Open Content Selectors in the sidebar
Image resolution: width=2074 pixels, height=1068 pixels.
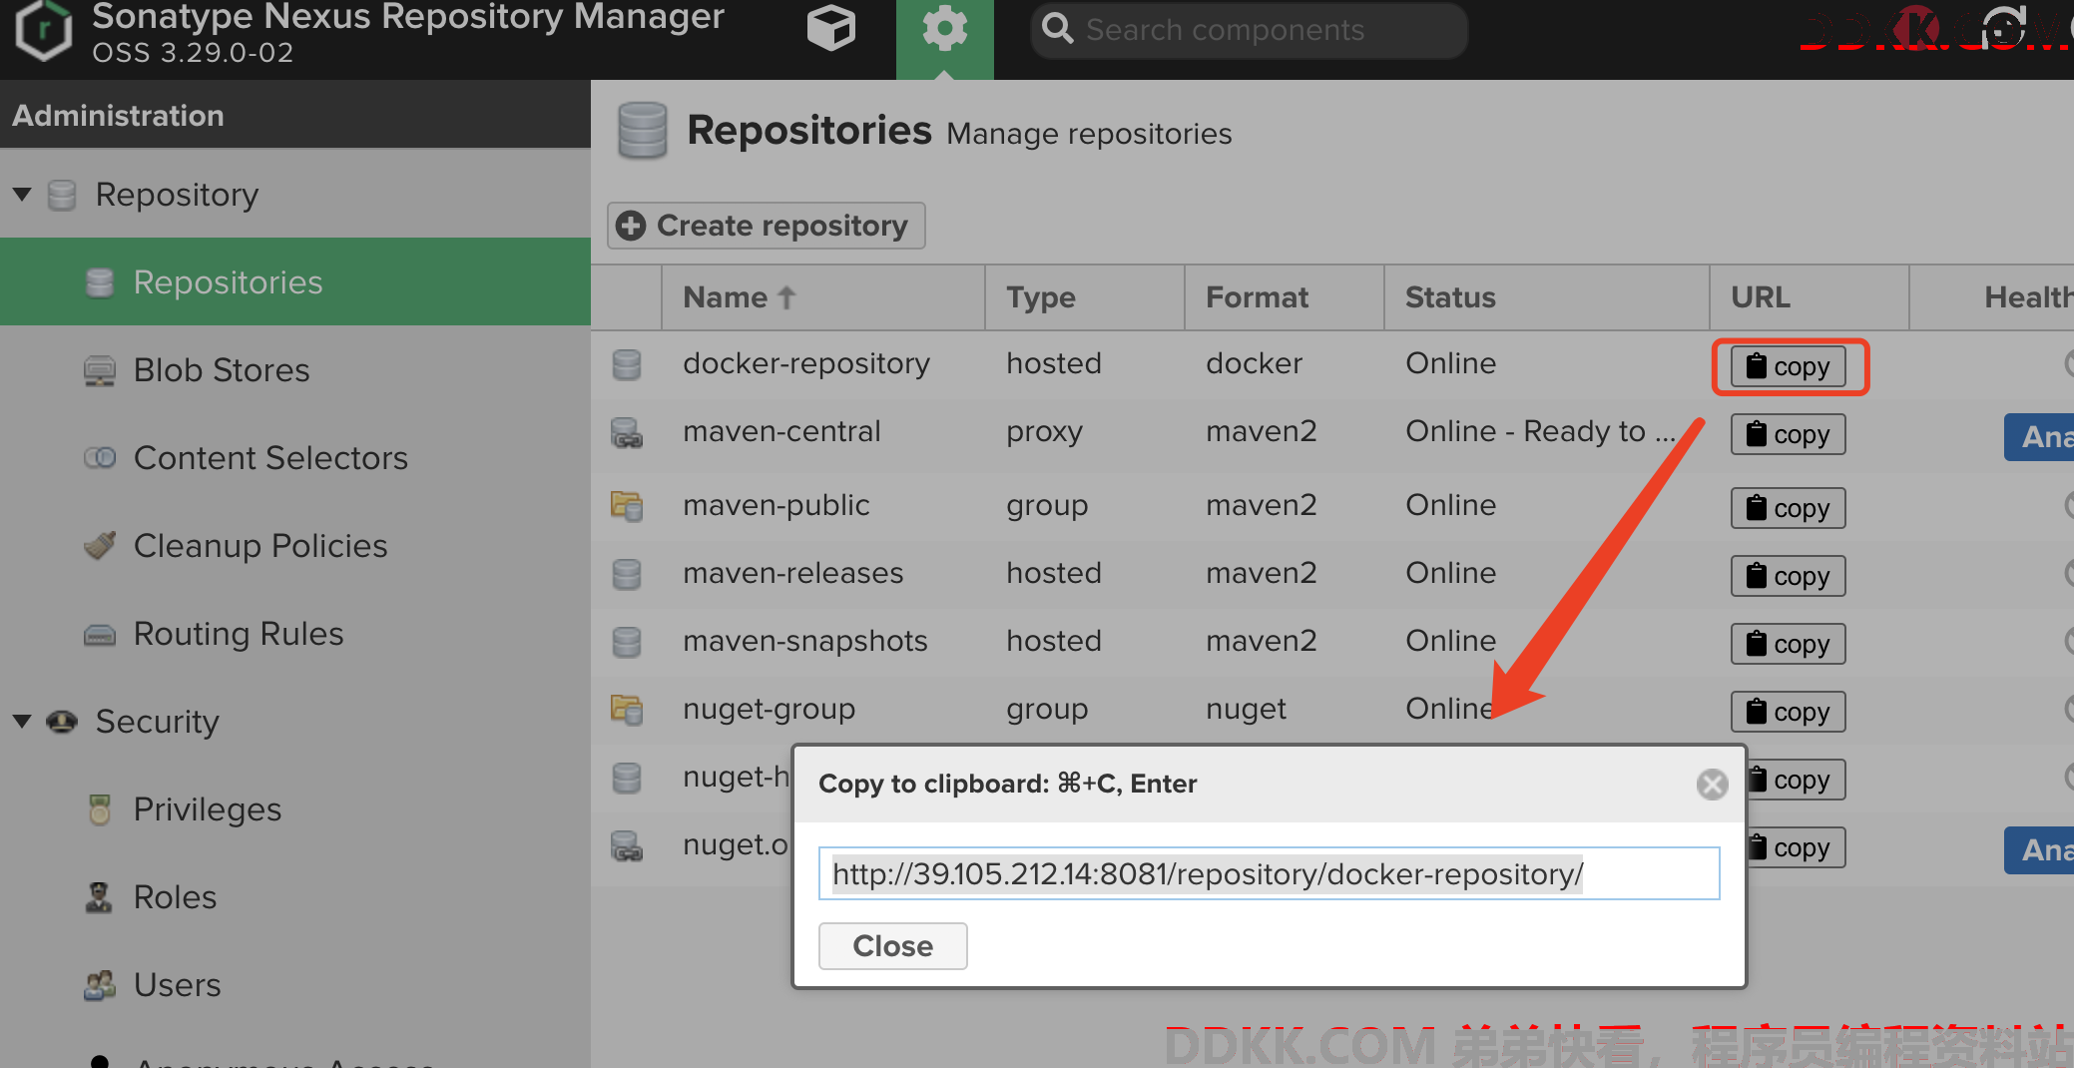point(295,458)
